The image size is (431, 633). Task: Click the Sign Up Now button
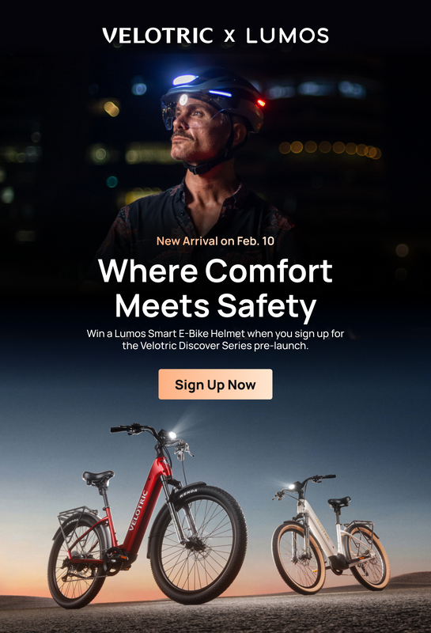click(215, 385)
